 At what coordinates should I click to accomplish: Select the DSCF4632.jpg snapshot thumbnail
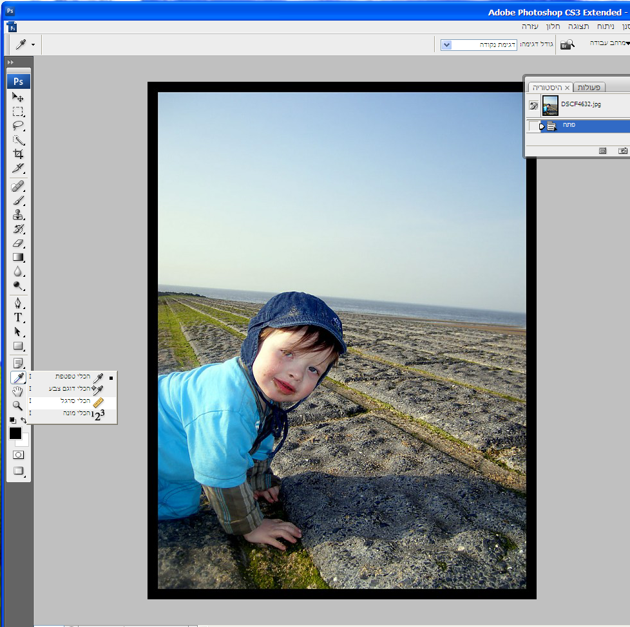[x=550, y=105]
